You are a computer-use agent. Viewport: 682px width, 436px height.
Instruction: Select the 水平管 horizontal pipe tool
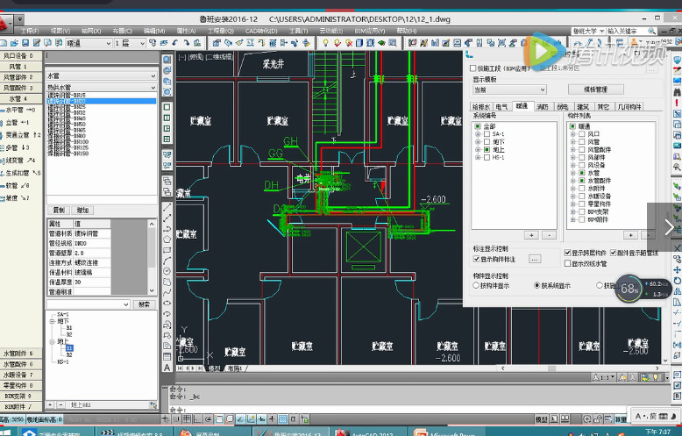16,111
